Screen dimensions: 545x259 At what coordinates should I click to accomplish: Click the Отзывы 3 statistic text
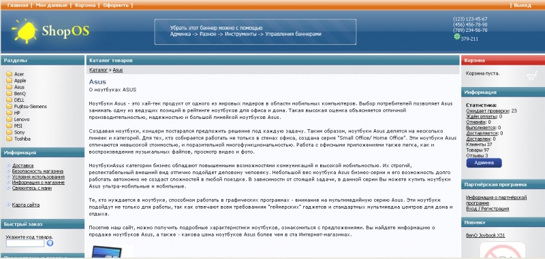click(x=478, y=156)
